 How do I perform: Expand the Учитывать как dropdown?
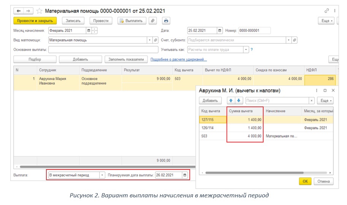(x=246, y=50)
